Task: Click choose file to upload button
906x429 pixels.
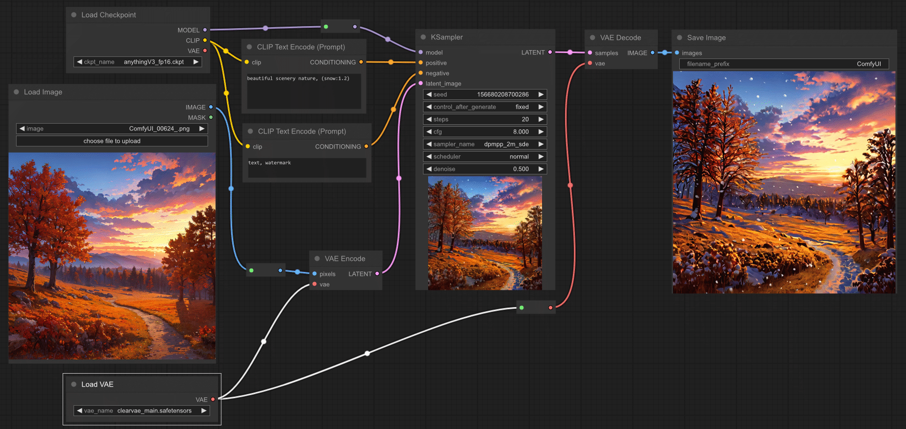Action: click(112, 141)
